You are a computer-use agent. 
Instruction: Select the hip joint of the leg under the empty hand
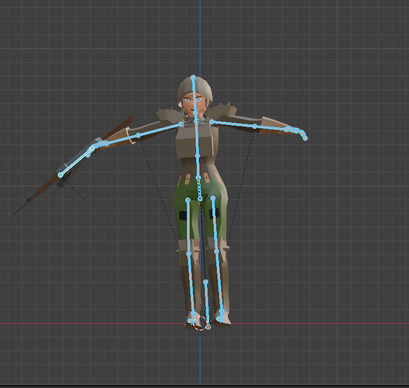[213, 198]
